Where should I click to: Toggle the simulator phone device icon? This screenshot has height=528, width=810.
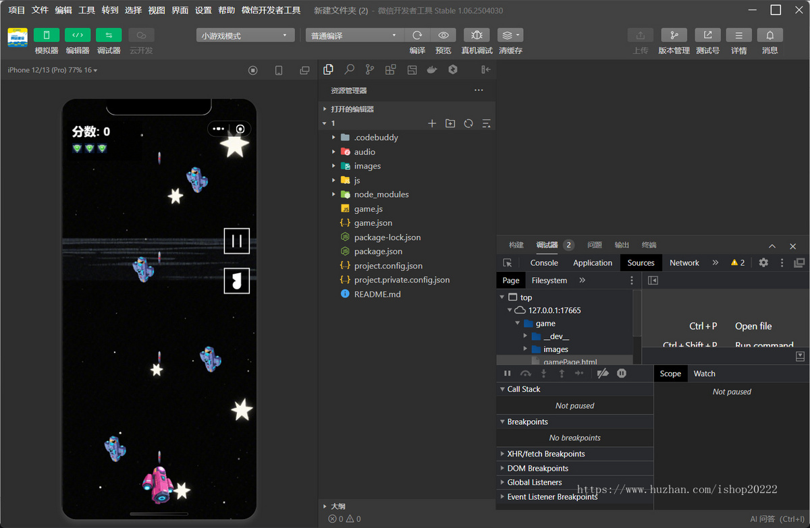point(279,70)
